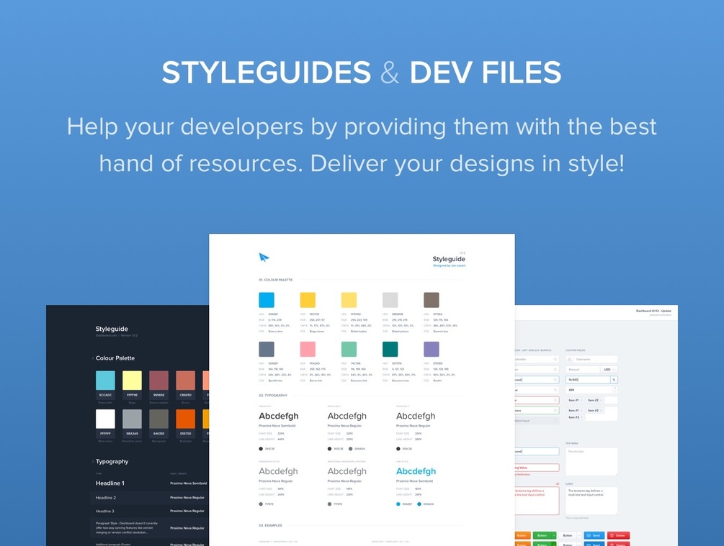Image resolution: width=724 pixels, height=546 pixels.
Task: Click the slate grey-blue swatch in white styleguide
Action: coord(267,349)
